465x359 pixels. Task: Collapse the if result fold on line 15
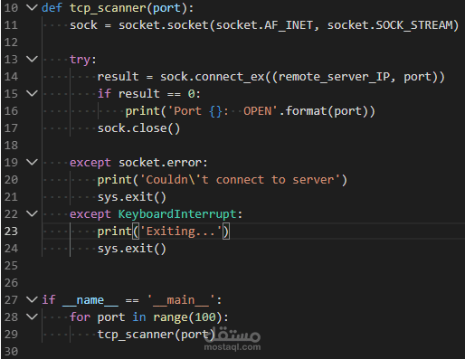tap(32, 93)
